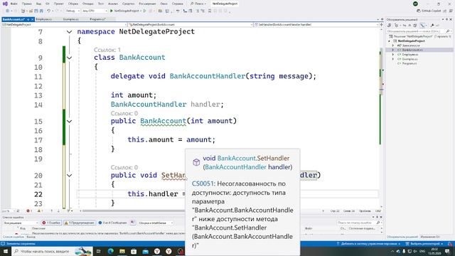Switch to the Program.cs tab
This screenshot has width=455, height=256.
pyautogui.click(x=98, y=19)
